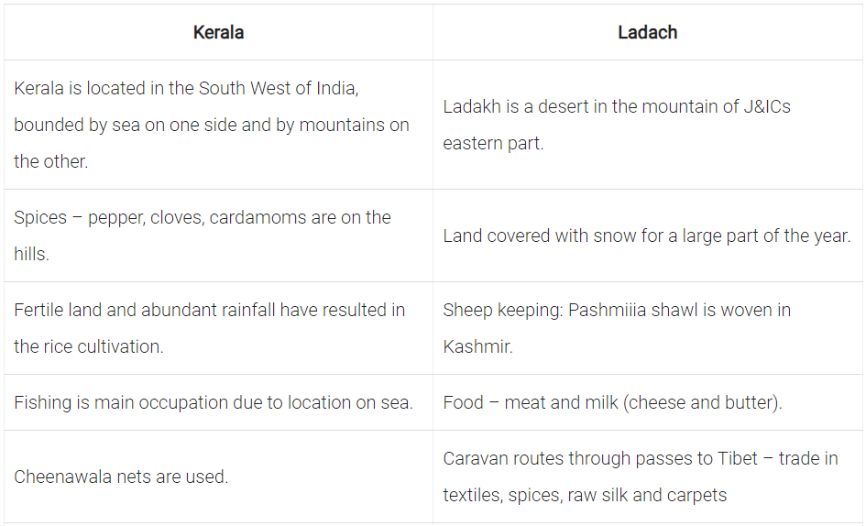
Task: Select the Ladakh desert description cell
Action: [616, 125]
